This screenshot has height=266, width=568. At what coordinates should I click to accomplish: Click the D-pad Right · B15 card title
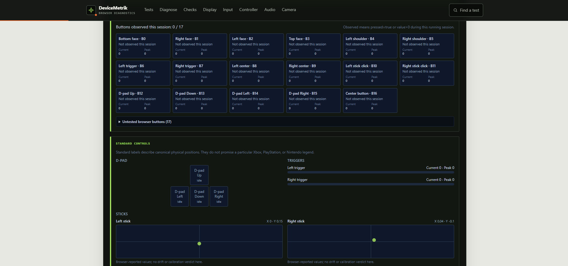303,93
